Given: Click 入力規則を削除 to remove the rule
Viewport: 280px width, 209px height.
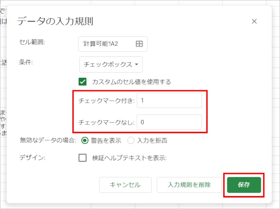Looking at the screenshot, I should click(x=189, y=185).
